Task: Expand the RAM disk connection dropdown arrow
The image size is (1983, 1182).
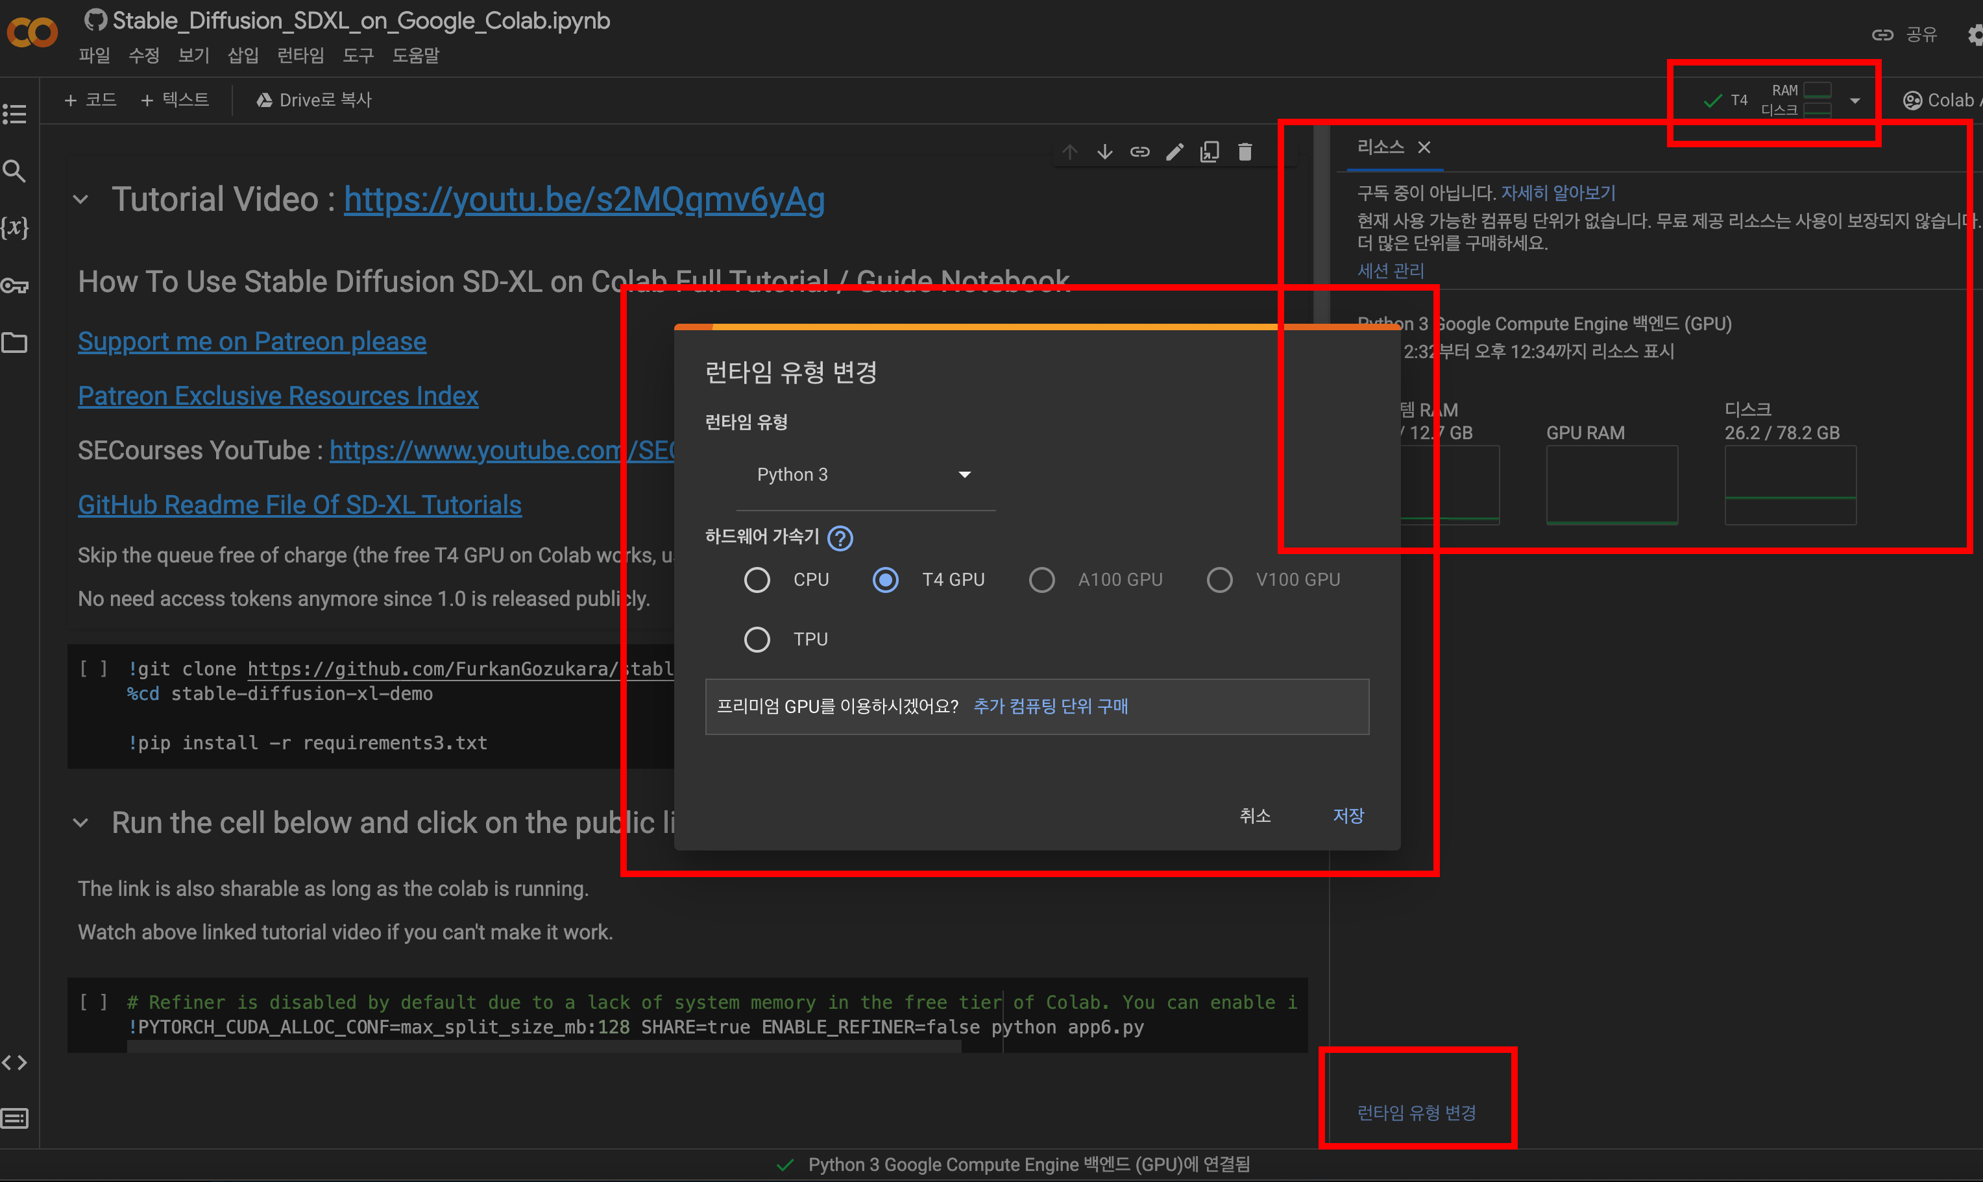Action: coord(1855,101)
